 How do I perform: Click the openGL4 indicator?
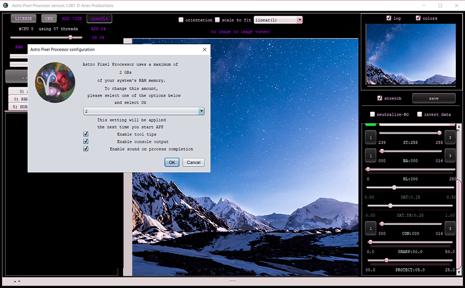pyautogui.click(x=99, y=18)
